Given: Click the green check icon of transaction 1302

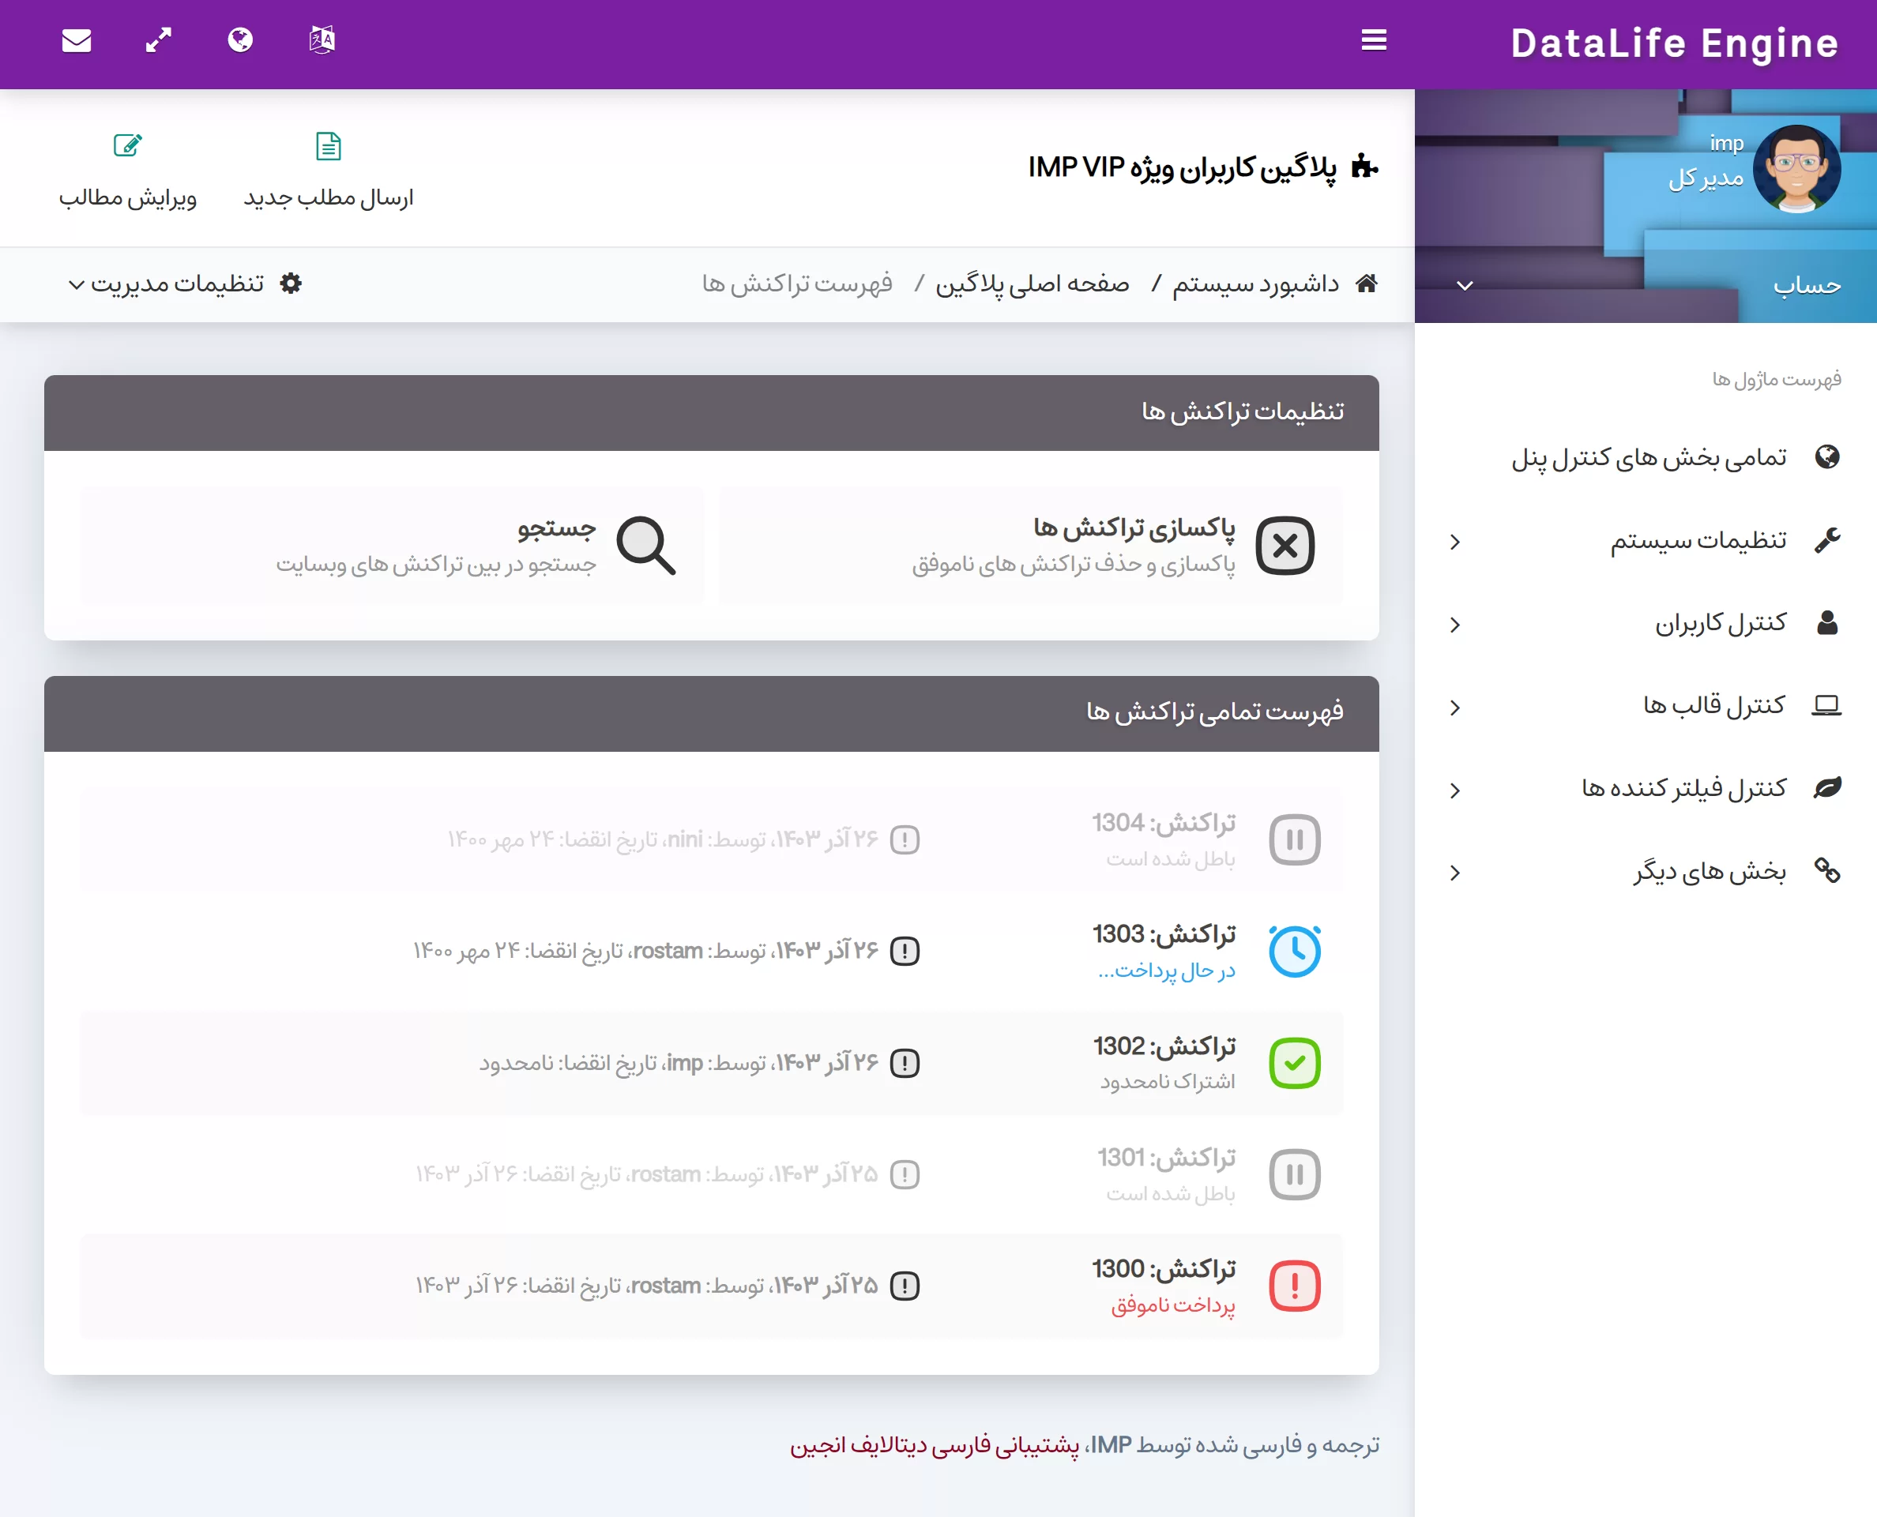Looking at the screenshot, I should click(1294, 1063).
